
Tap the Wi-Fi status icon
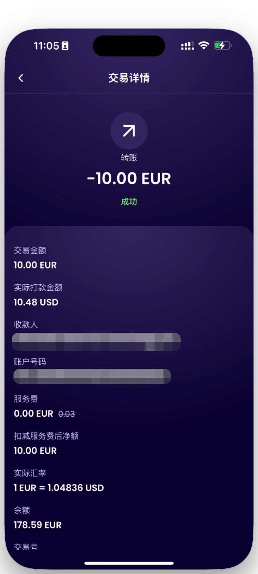click(204, 46)
